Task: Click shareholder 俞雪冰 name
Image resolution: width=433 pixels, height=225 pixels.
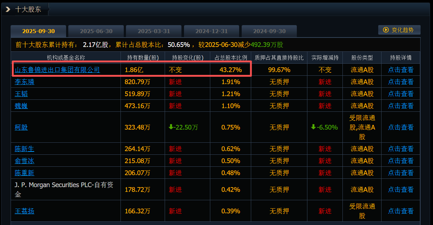Action: [x=24, y=161]
